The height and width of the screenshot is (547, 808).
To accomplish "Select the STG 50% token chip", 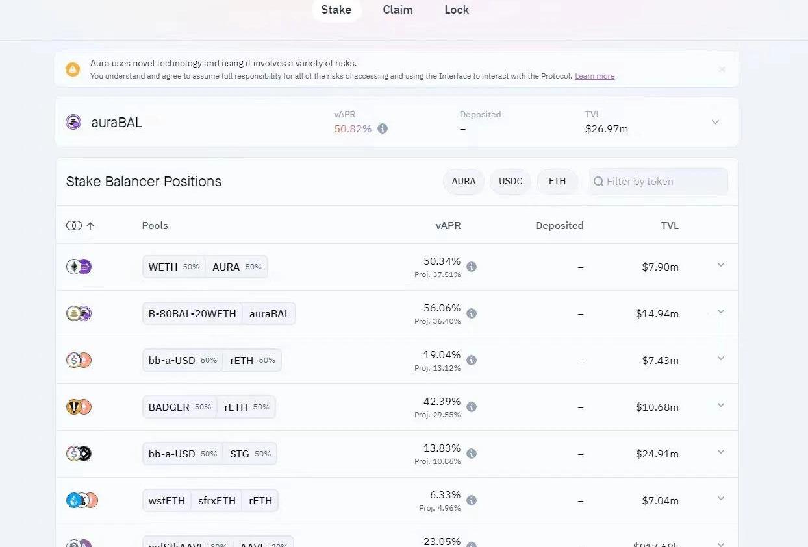I will 250,454.
